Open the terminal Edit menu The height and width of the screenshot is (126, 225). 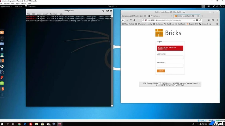coord(33,14)
